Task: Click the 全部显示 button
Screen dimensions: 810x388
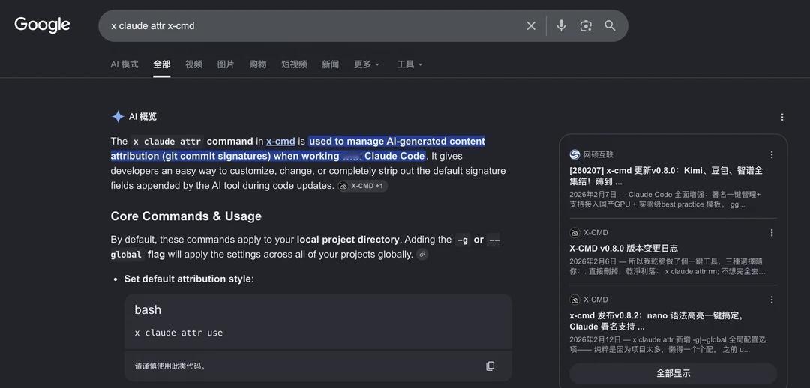Action: tap(673, 373)
